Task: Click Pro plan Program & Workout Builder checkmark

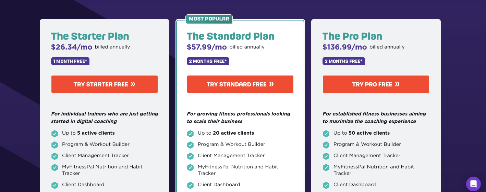Action: (326, 145)
